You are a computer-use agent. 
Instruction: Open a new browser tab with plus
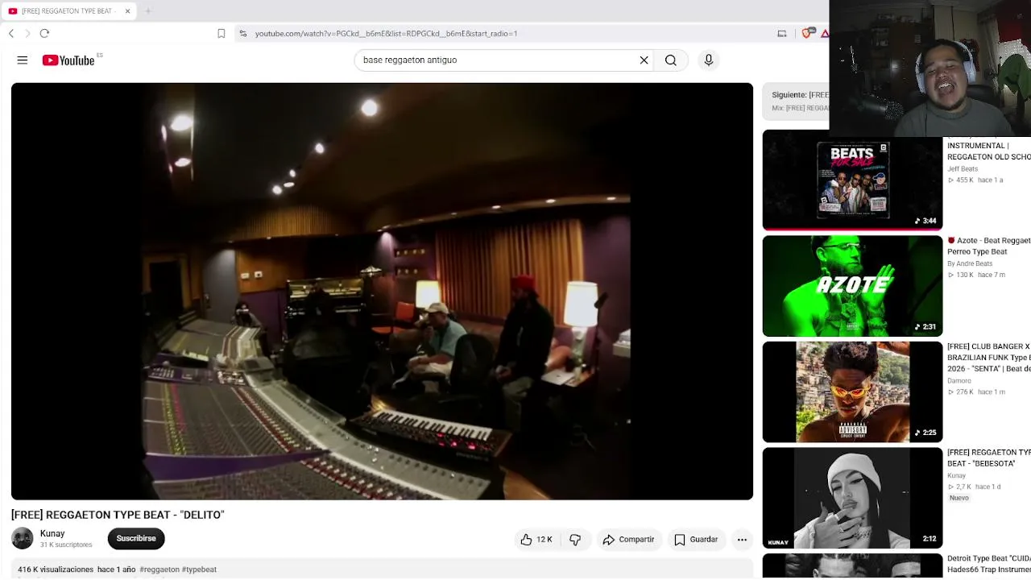click(148, 11)
